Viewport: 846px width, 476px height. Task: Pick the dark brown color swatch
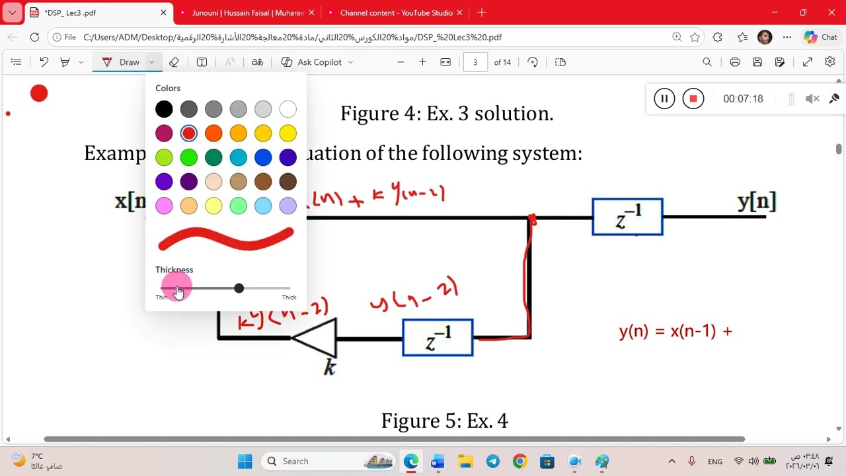pos(288,181)
